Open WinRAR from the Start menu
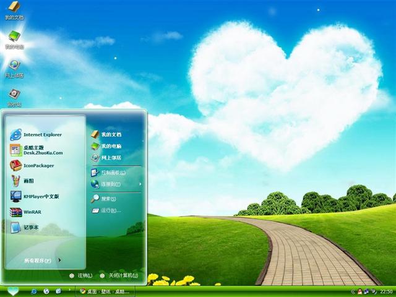 25,212
